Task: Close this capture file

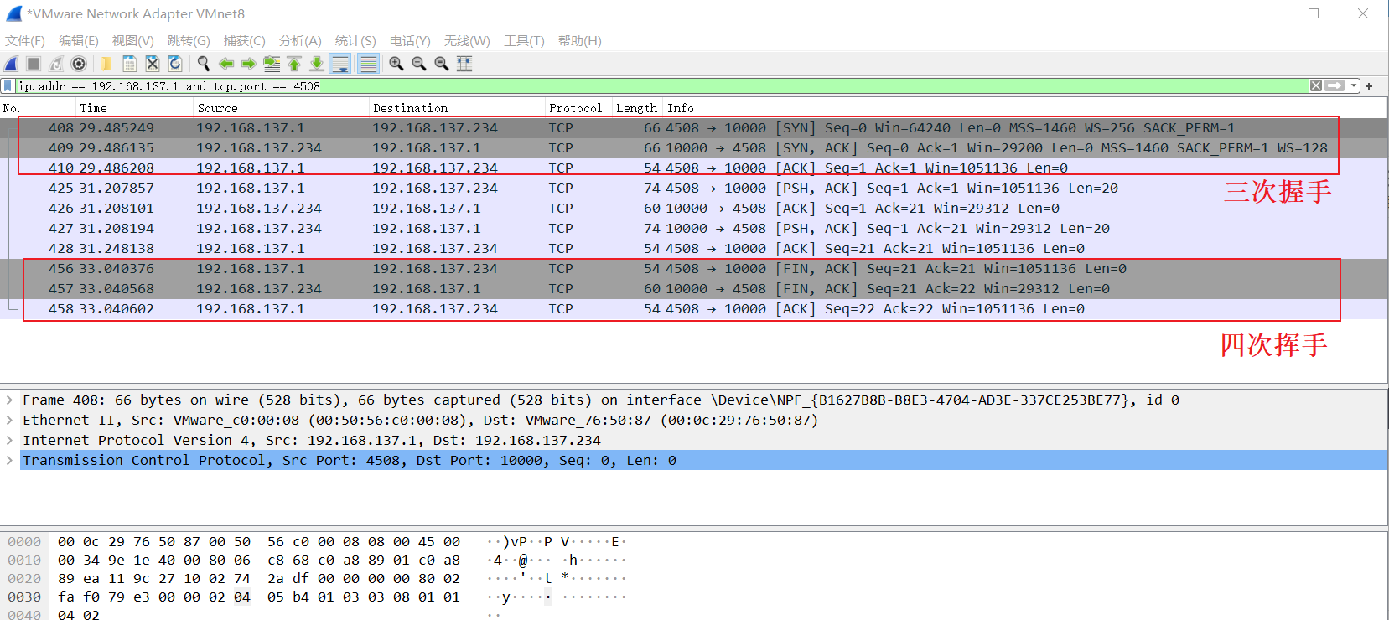Action: click(x=153, y=64)
